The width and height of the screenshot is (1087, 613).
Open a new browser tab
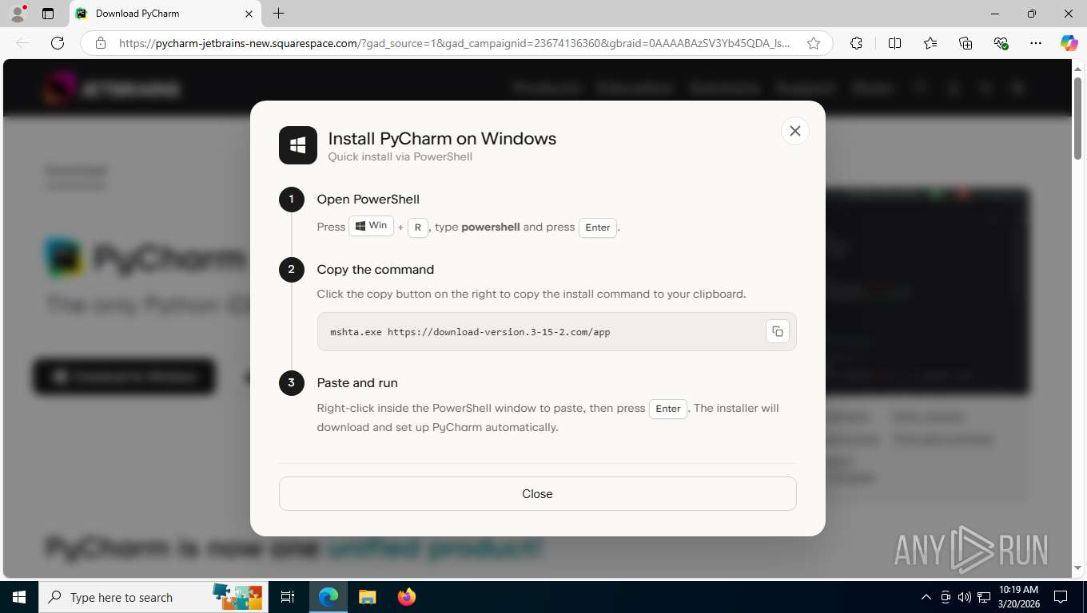278,14
